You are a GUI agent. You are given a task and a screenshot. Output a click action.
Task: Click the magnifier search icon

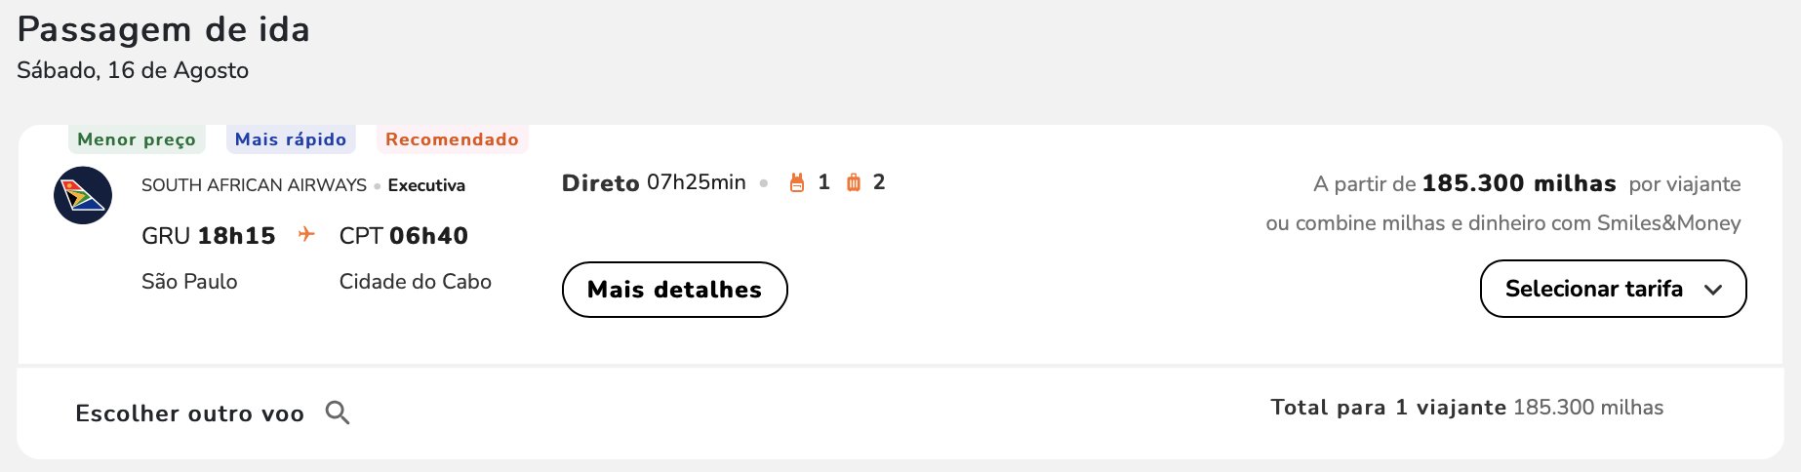coord(338,413)
